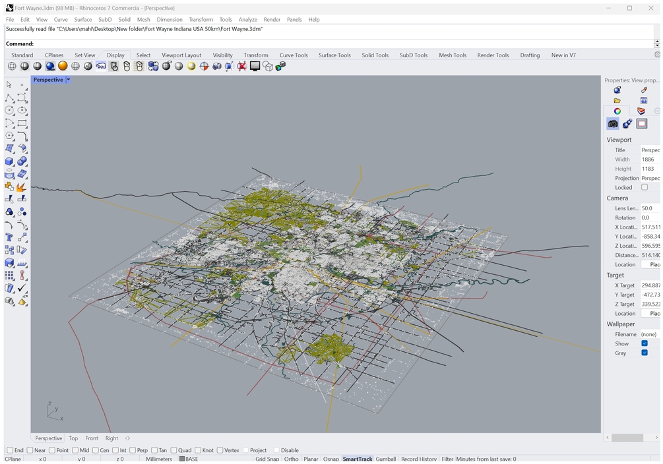Open the Perspective viewport dropdown arrow
Screen dimensions: 663x464
click(x=68, y=80)
